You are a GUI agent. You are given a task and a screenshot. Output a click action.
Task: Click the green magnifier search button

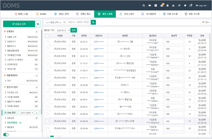[x=93, y=22]
